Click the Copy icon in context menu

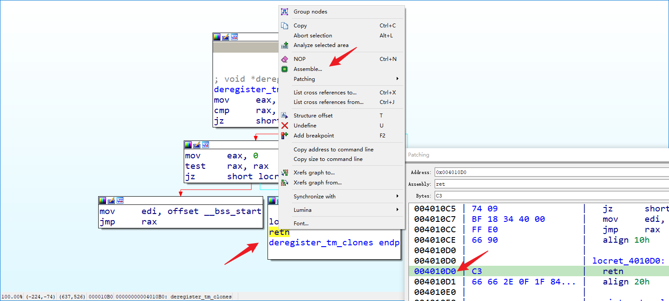285,26
